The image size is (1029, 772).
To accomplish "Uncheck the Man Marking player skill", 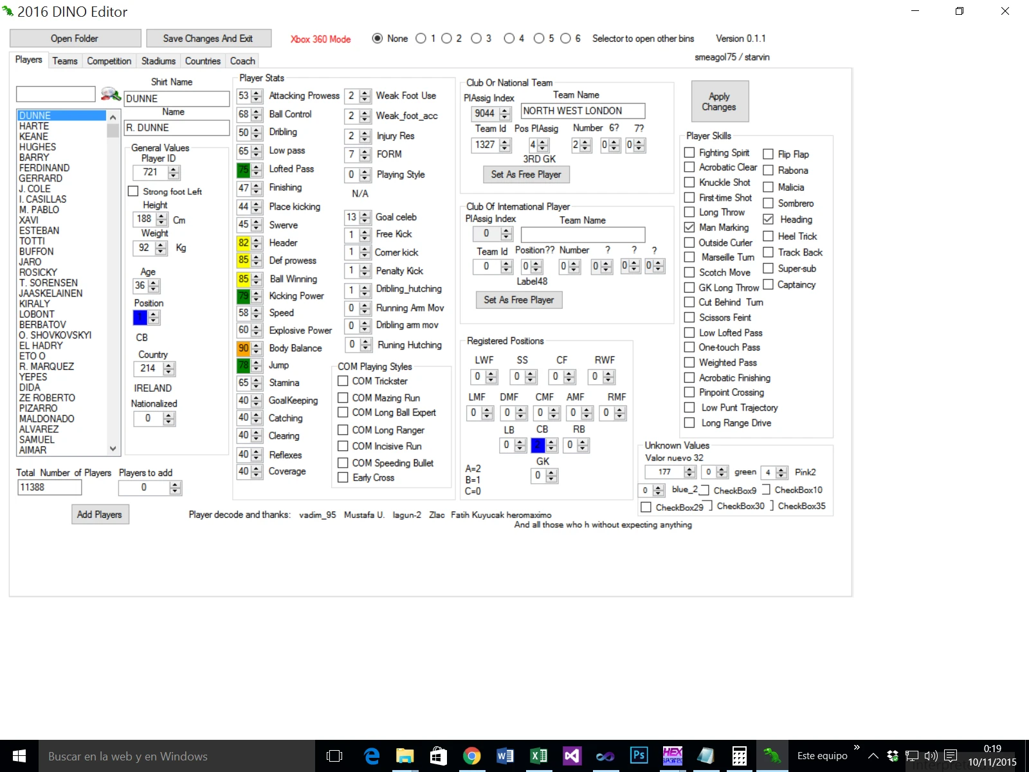I will coord(690,227).
